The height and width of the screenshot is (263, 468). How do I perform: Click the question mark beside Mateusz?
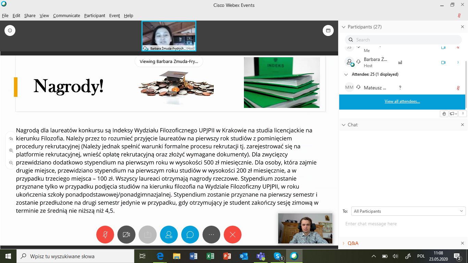point(400,88)
